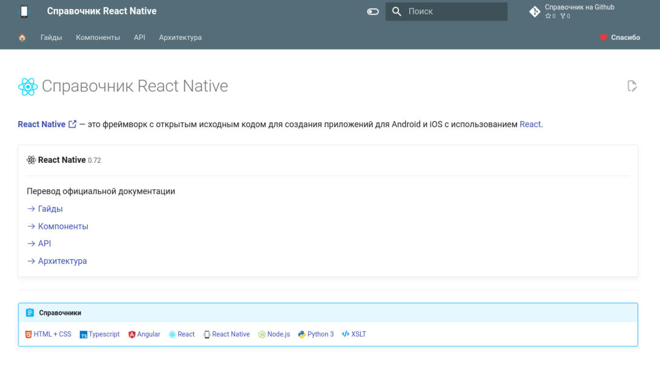This screenshot has height=365, width=660.
Task: Go to the home icon tab
Action: tap(22, 38)
